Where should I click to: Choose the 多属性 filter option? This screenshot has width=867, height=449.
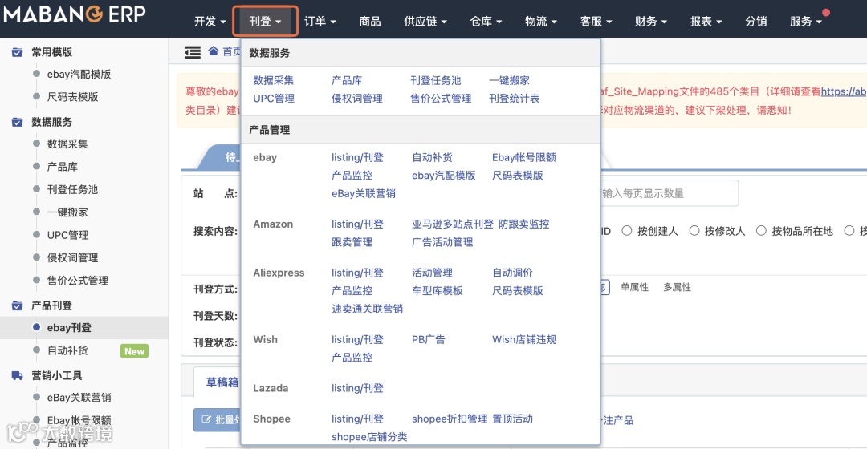click(x=678, y=287)
